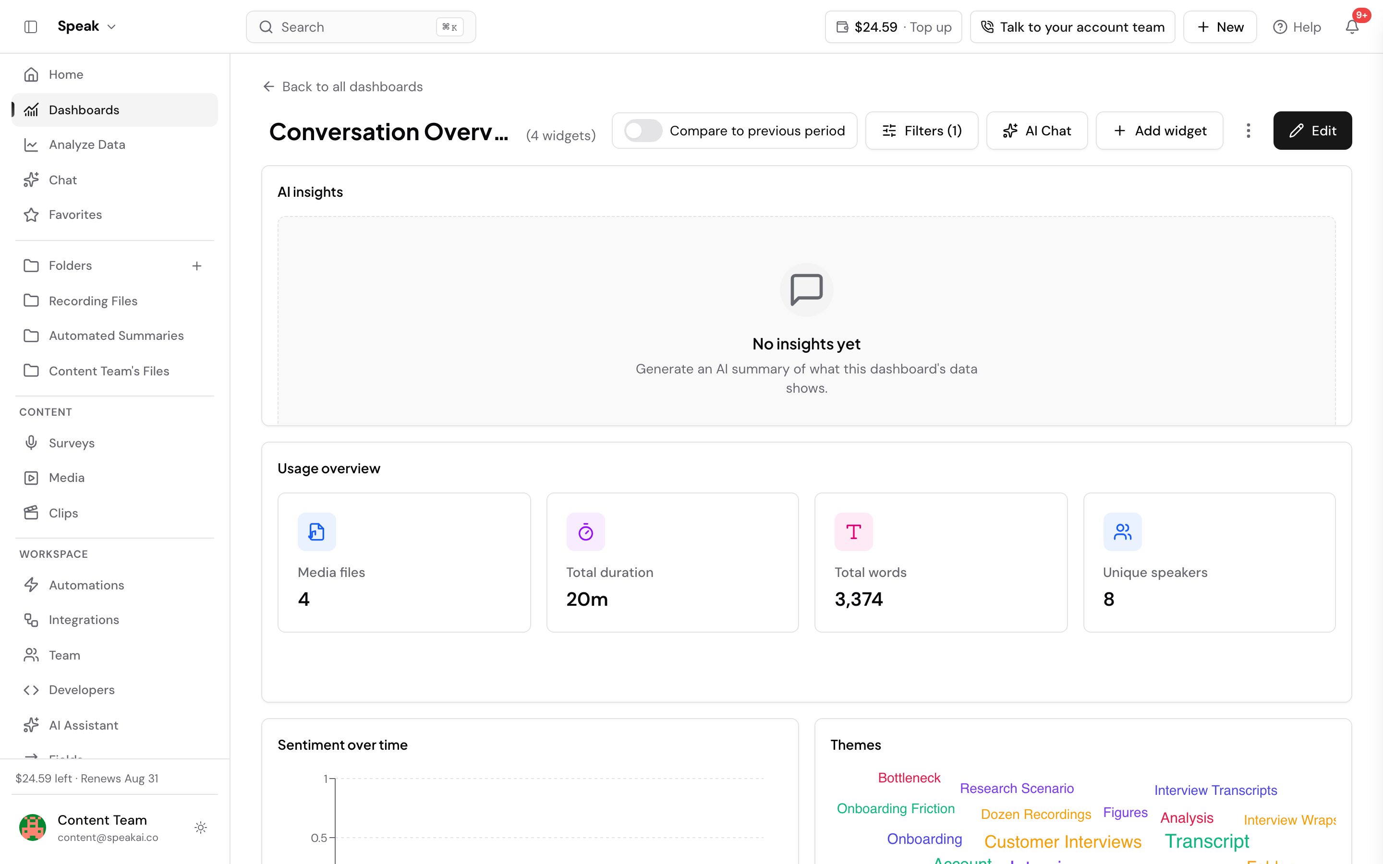Open Analyze Data in the sidebar
1383x864 pixels.
pos(114,144)
